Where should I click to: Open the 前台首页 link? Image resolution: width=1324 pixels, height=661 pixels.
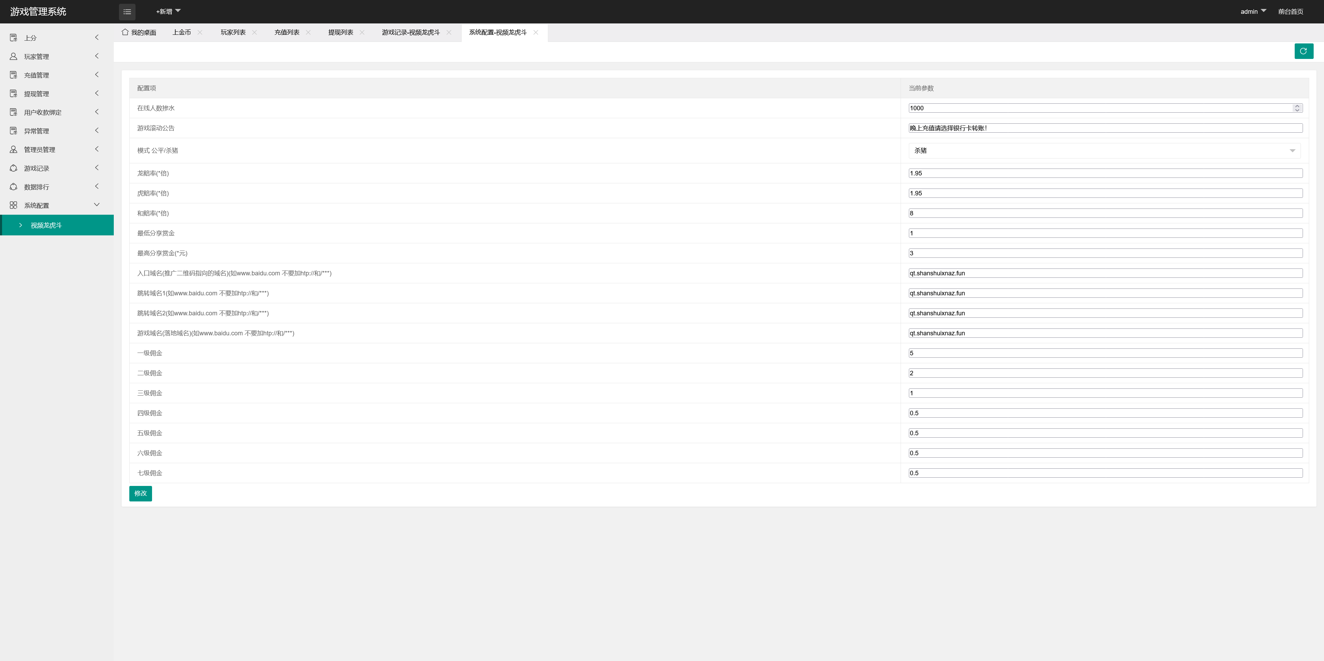point(1290,11)
